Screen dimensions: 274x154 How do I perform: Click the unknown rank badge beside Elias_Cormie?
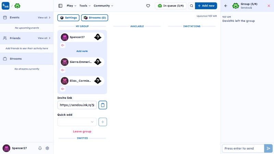coord(98,81)
